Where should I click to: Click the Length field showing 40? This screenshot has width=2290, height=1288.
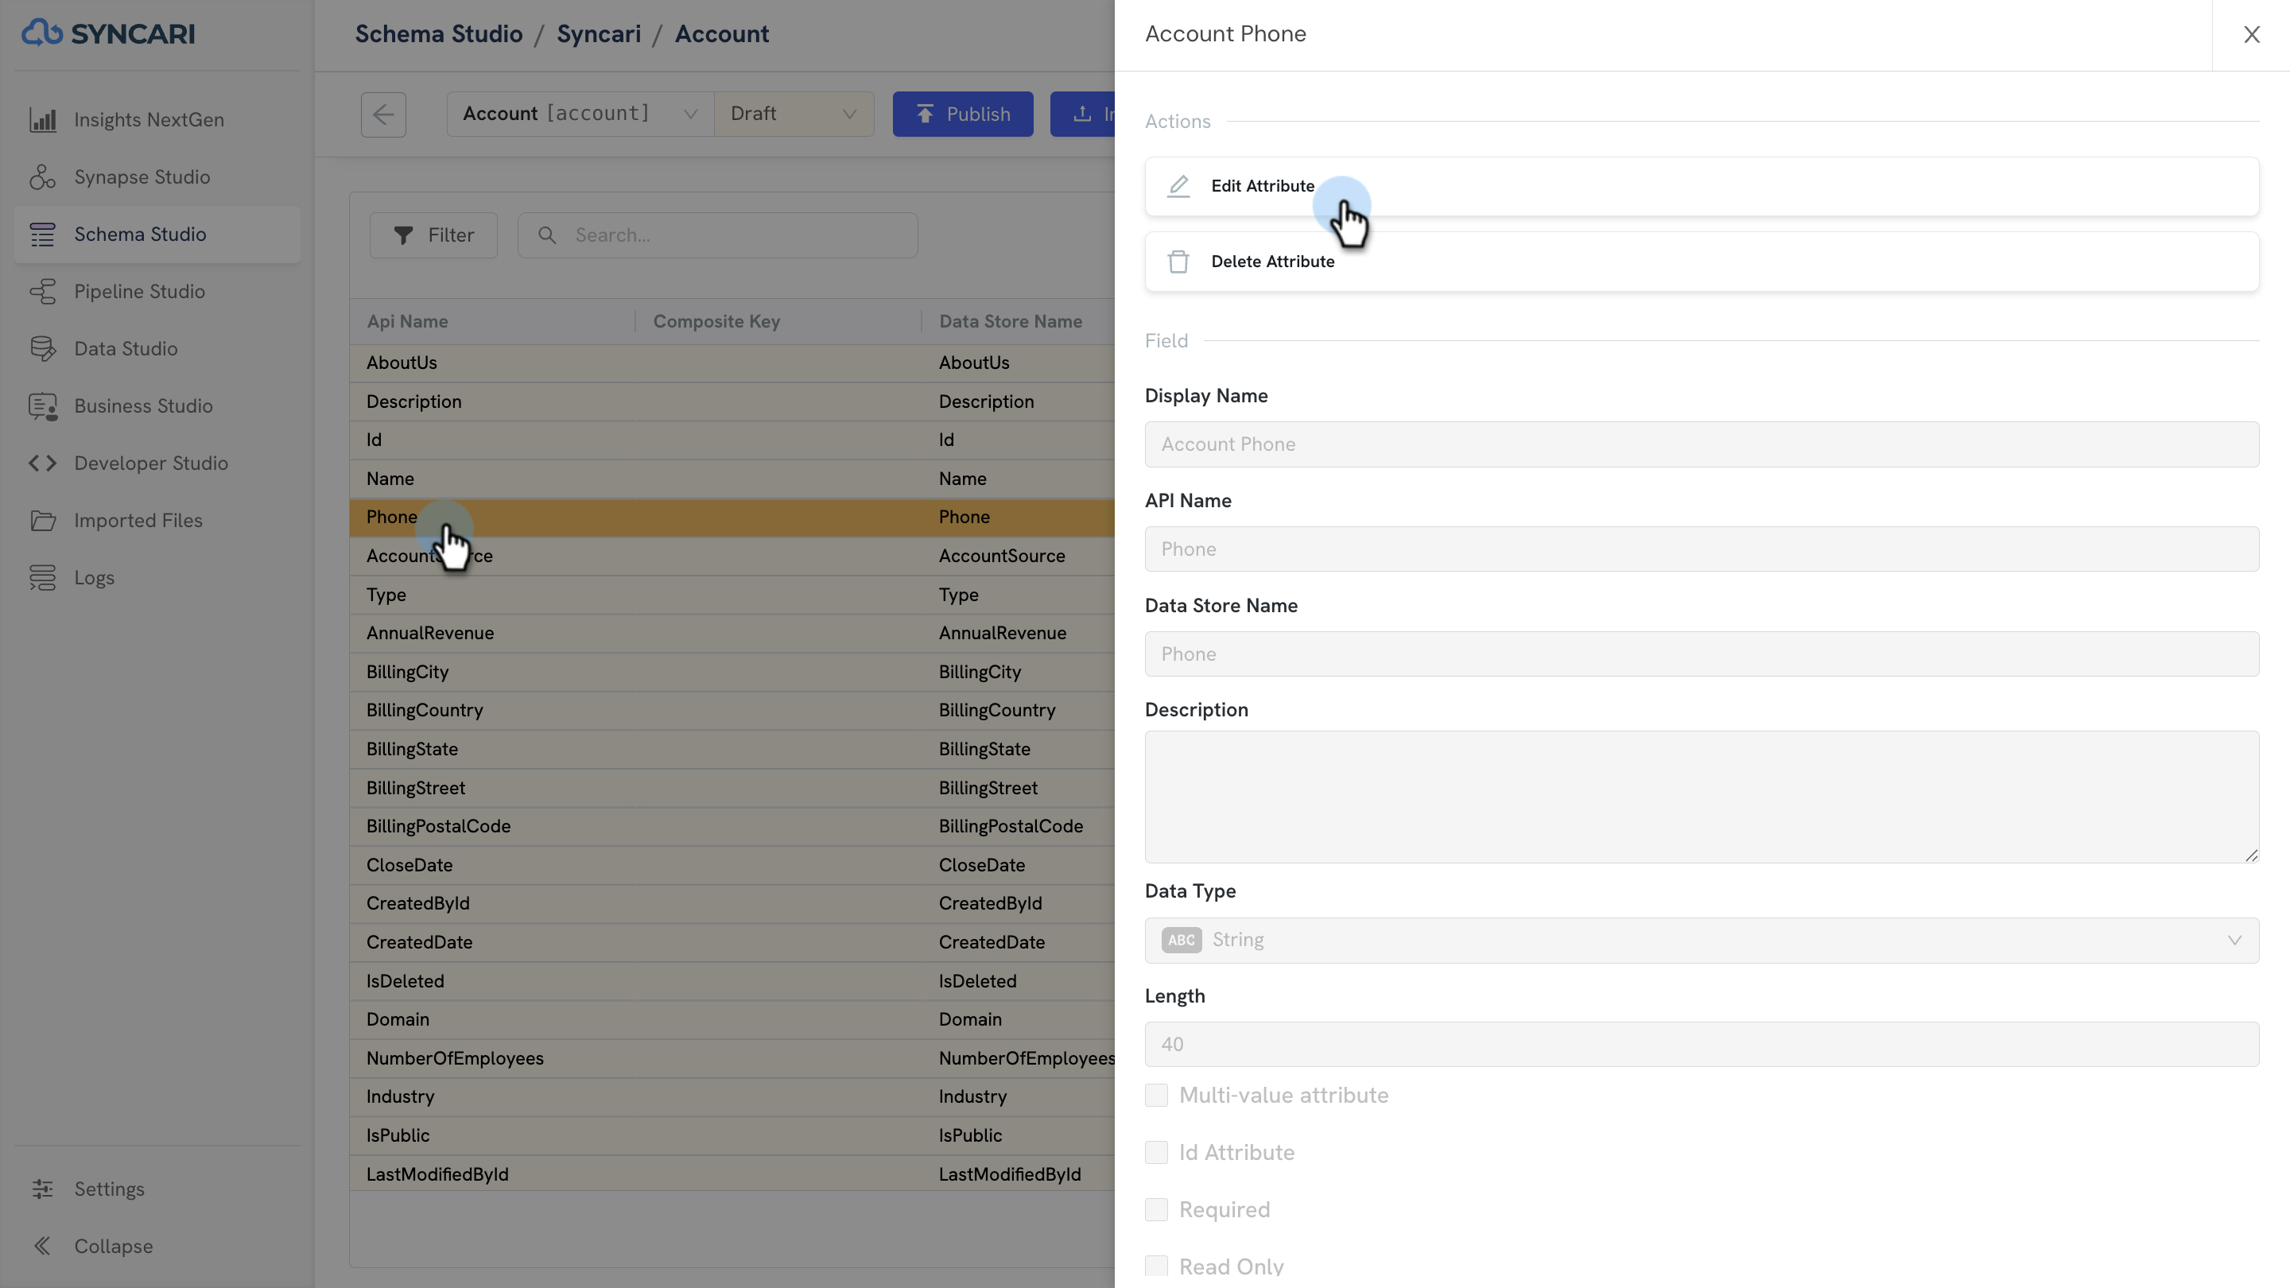(x=1702, y=1045)
